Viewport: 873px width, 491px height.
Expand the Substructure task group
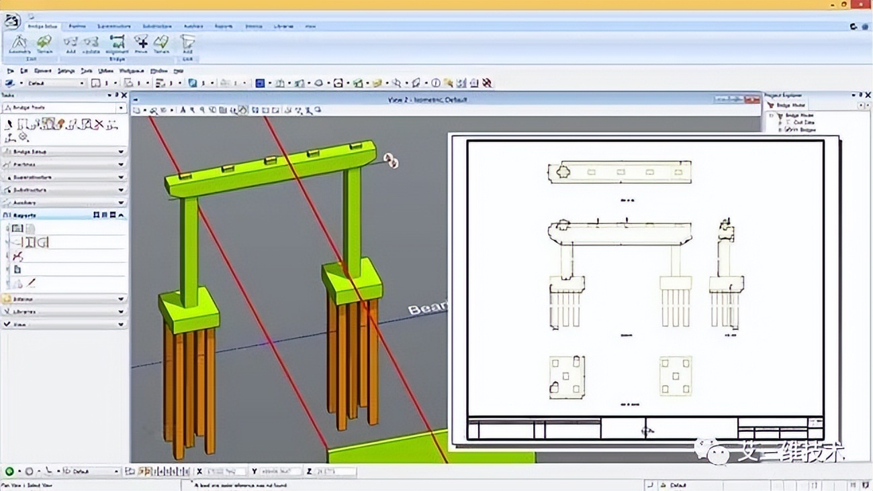(121, 190)
